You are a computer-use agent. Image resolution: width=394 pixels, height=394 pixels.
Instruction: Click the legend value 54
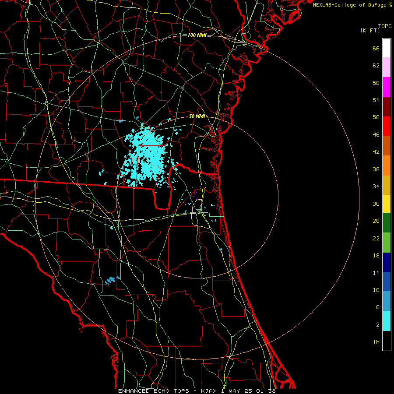click(x=376, y=100)
